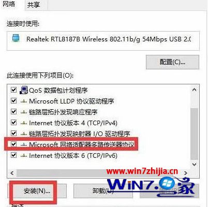The width and height of the screenshot is (208, 207).
Task: Uncheck the QoS 数据包计划程序 checkbox
Action: coord(13,90)
